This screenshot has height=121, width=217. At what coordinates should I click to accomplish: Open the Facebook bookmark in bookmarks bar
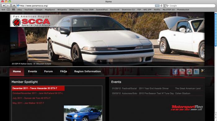click(115, 10)
